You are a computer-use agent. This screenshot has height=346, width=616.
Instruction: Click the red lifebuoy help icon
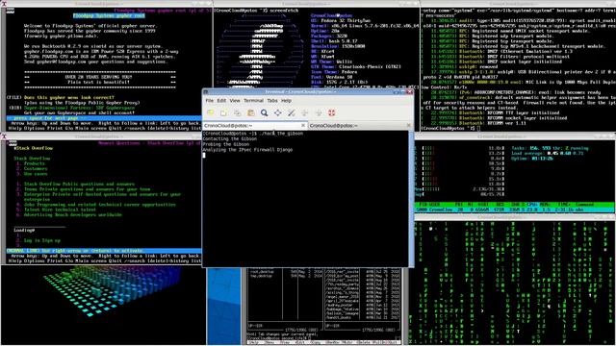point(331,113)
